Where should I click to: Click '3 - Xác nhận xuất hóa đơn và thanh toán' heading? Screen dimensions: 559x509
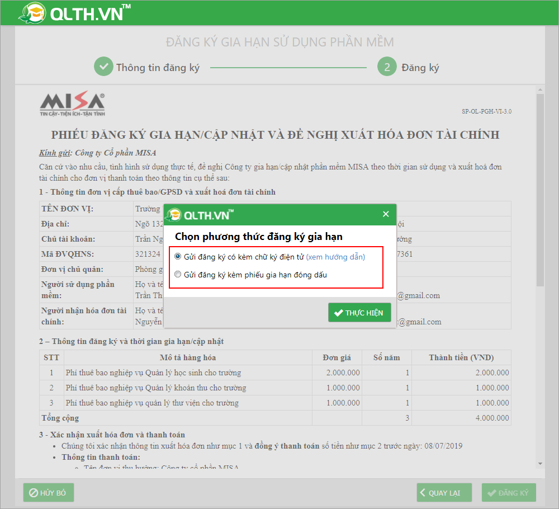coord(112,435)
